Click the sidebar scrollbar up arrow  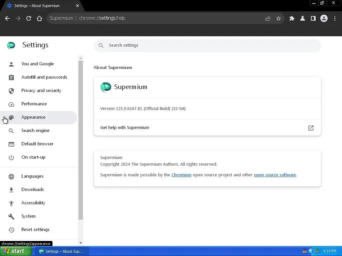81,58
